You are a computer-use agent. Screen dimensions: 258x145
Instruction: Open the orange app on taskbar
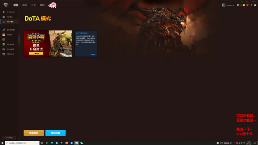[67, 143]
